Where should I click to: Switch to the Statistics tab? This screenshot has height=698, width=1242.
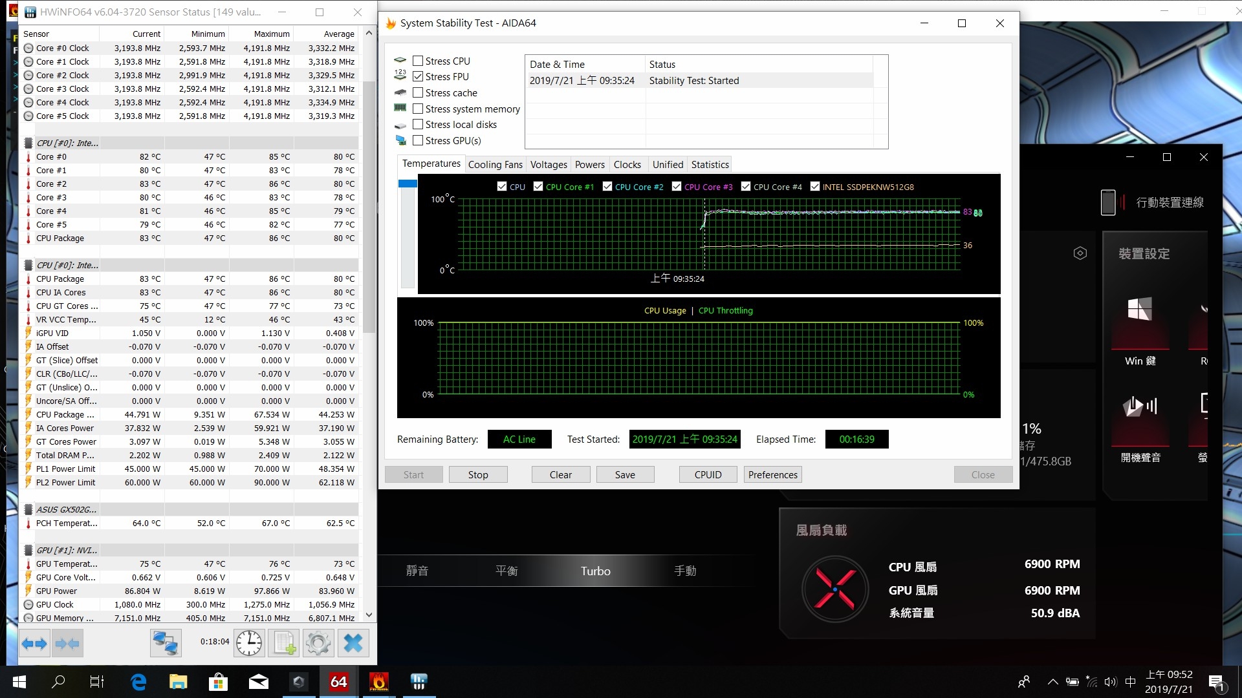[x=710, y=165]
